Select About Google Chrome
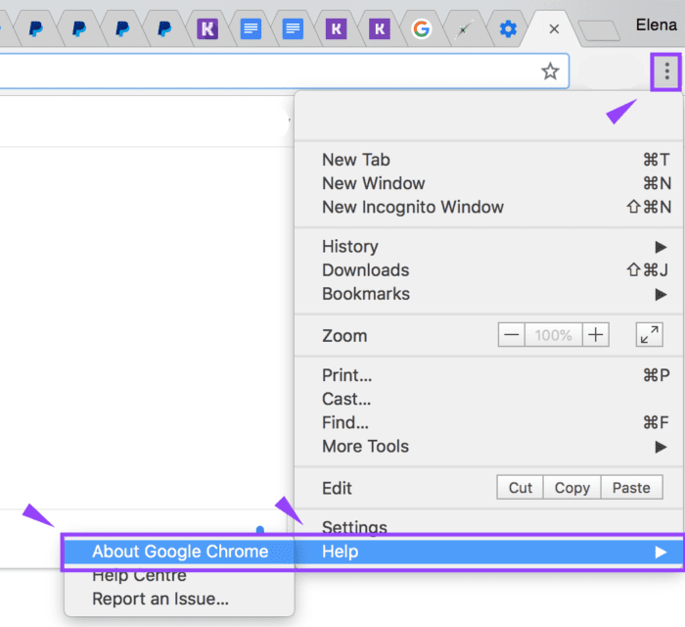Screen dimensions: 685x627 tap(179, 552)
